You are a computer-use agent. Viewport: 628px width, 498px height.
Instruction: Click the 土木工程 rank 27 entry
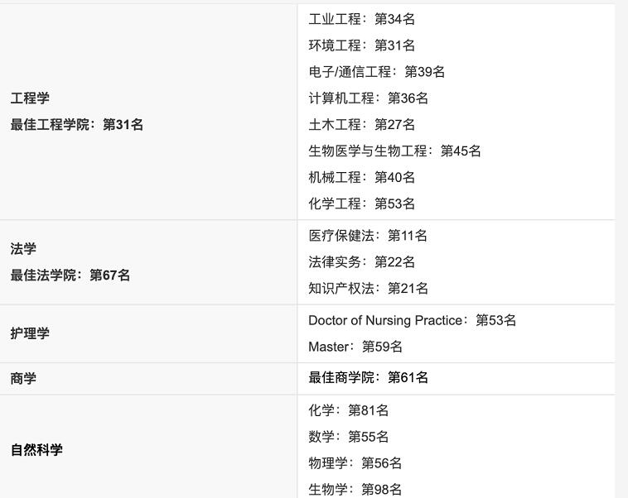(361, 125)
